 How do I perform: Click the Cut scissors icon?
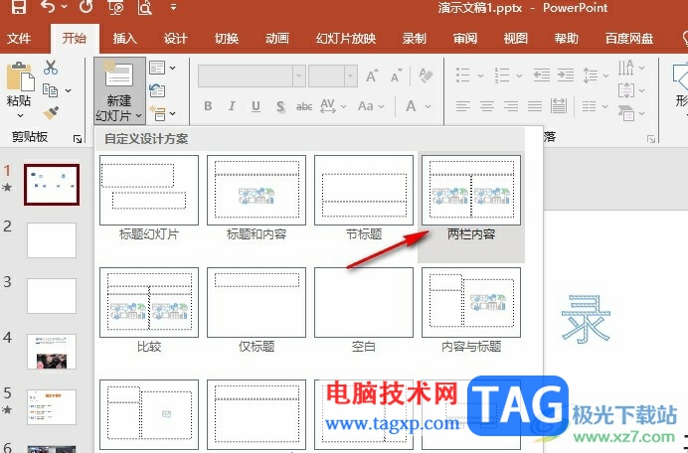coord(51,68)
